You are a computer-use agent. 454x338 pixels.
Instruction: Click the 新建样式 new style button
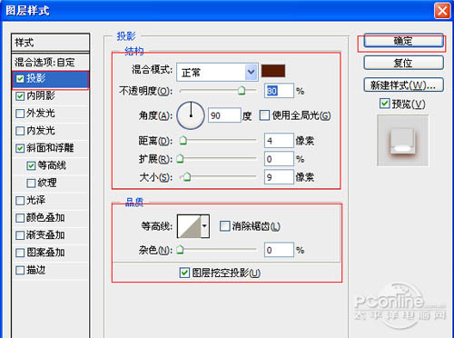[x=403, y=85]
